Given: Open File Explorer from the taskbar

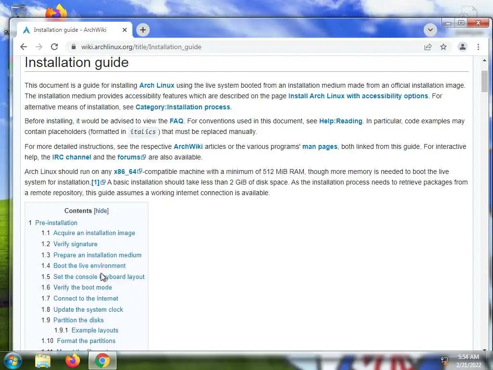Looking at the screenshot, I should click(x=43, y=360).
